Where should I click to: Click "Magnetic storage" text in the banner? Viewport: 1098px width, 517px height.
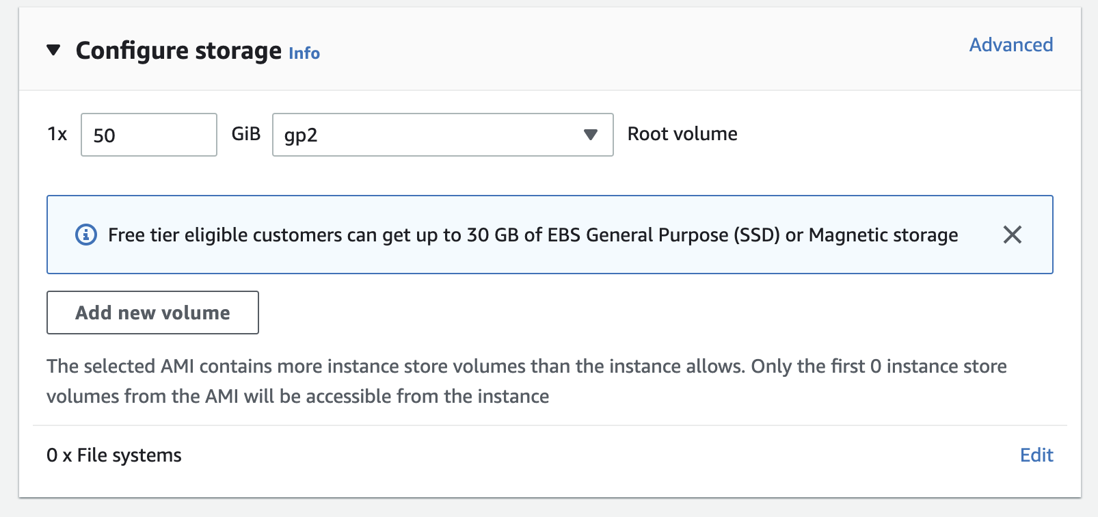(x=883, y=235)
